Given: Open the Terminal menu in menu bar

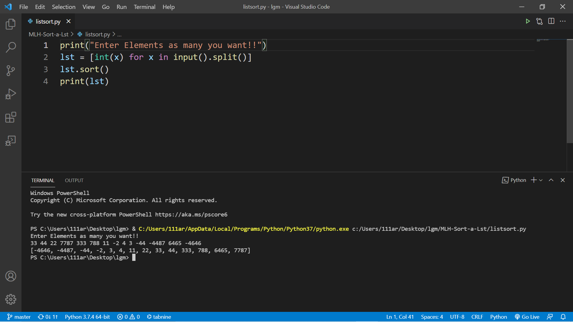Looking at the screenshot, I should 144,7.
